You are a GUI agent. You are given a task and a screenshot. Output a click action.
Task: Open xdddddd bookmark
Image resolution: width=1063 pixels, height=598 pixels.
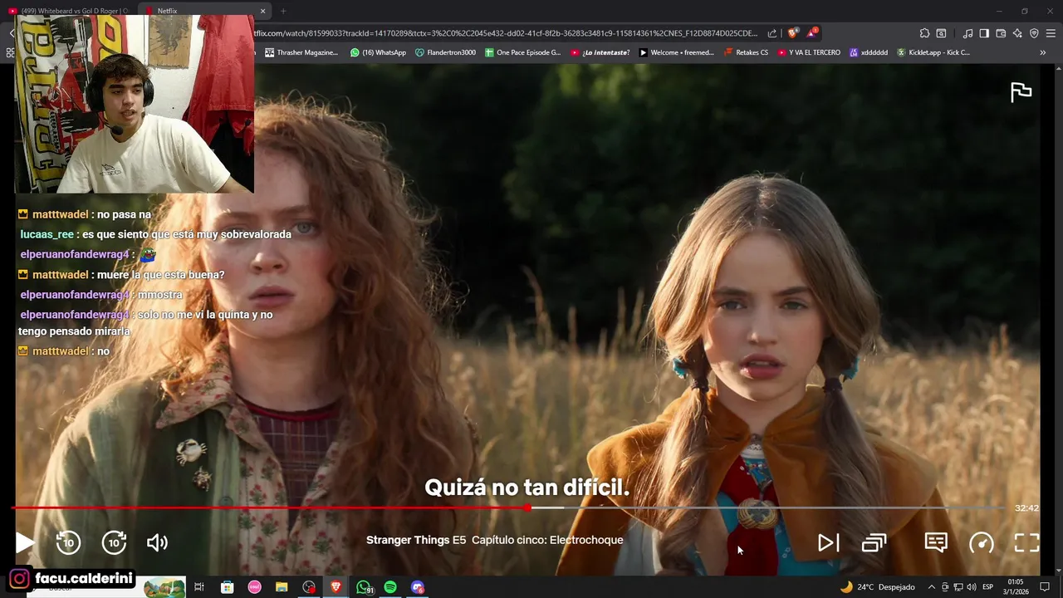click(868, 52)
